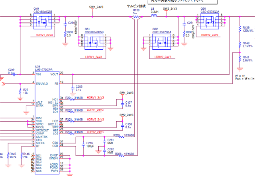255x176 pixels.
Task: Select the C252 0.1u capacitor symbol
Action: pyautogui.click(x=73, y=89)
